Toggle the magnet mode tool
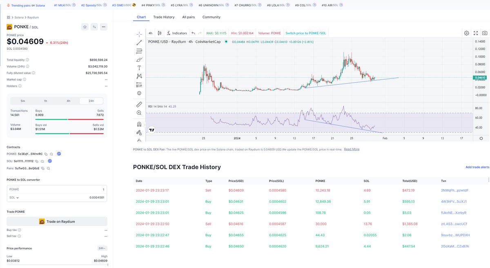Screen dimensions: 490x268 tap(139, 124)
